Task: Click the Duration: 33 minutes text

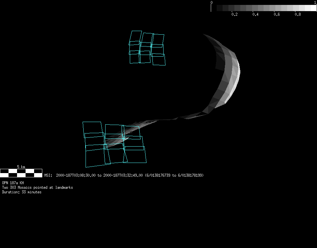Action: (x=22, y=192)
